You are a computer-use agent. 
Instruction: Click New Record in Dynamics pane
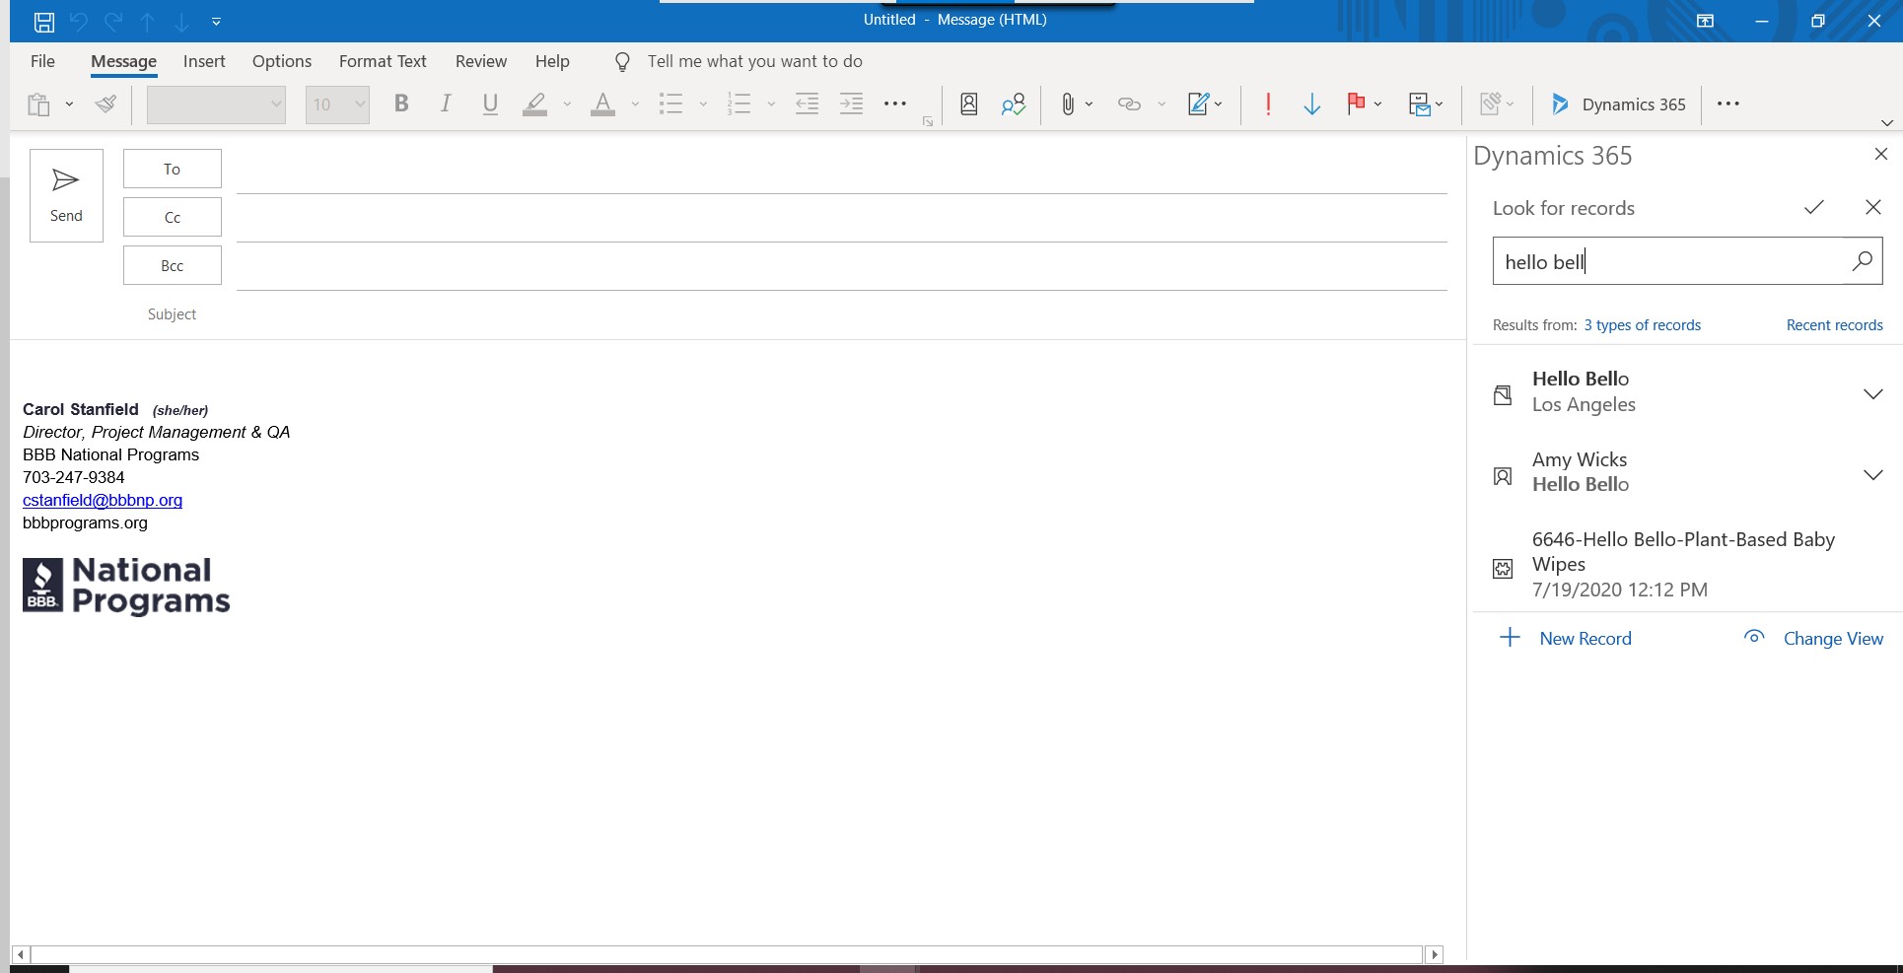pos(1566,638)
